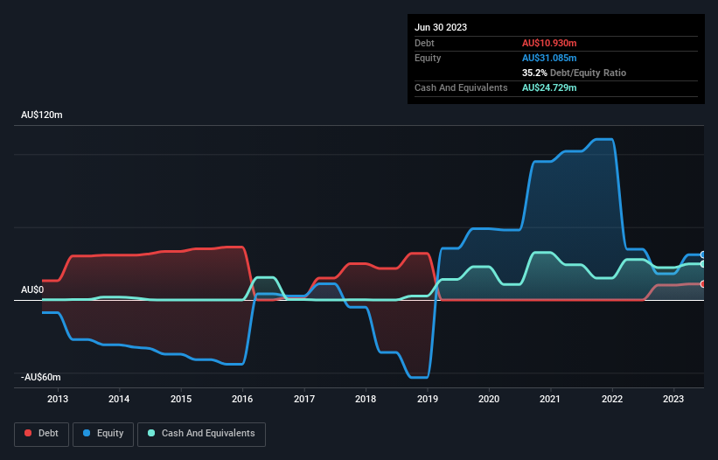Click the Debt row label in tooltip
Image resolution: width=718 pixels, height=460 pixels.
click(x=424, y=43)
